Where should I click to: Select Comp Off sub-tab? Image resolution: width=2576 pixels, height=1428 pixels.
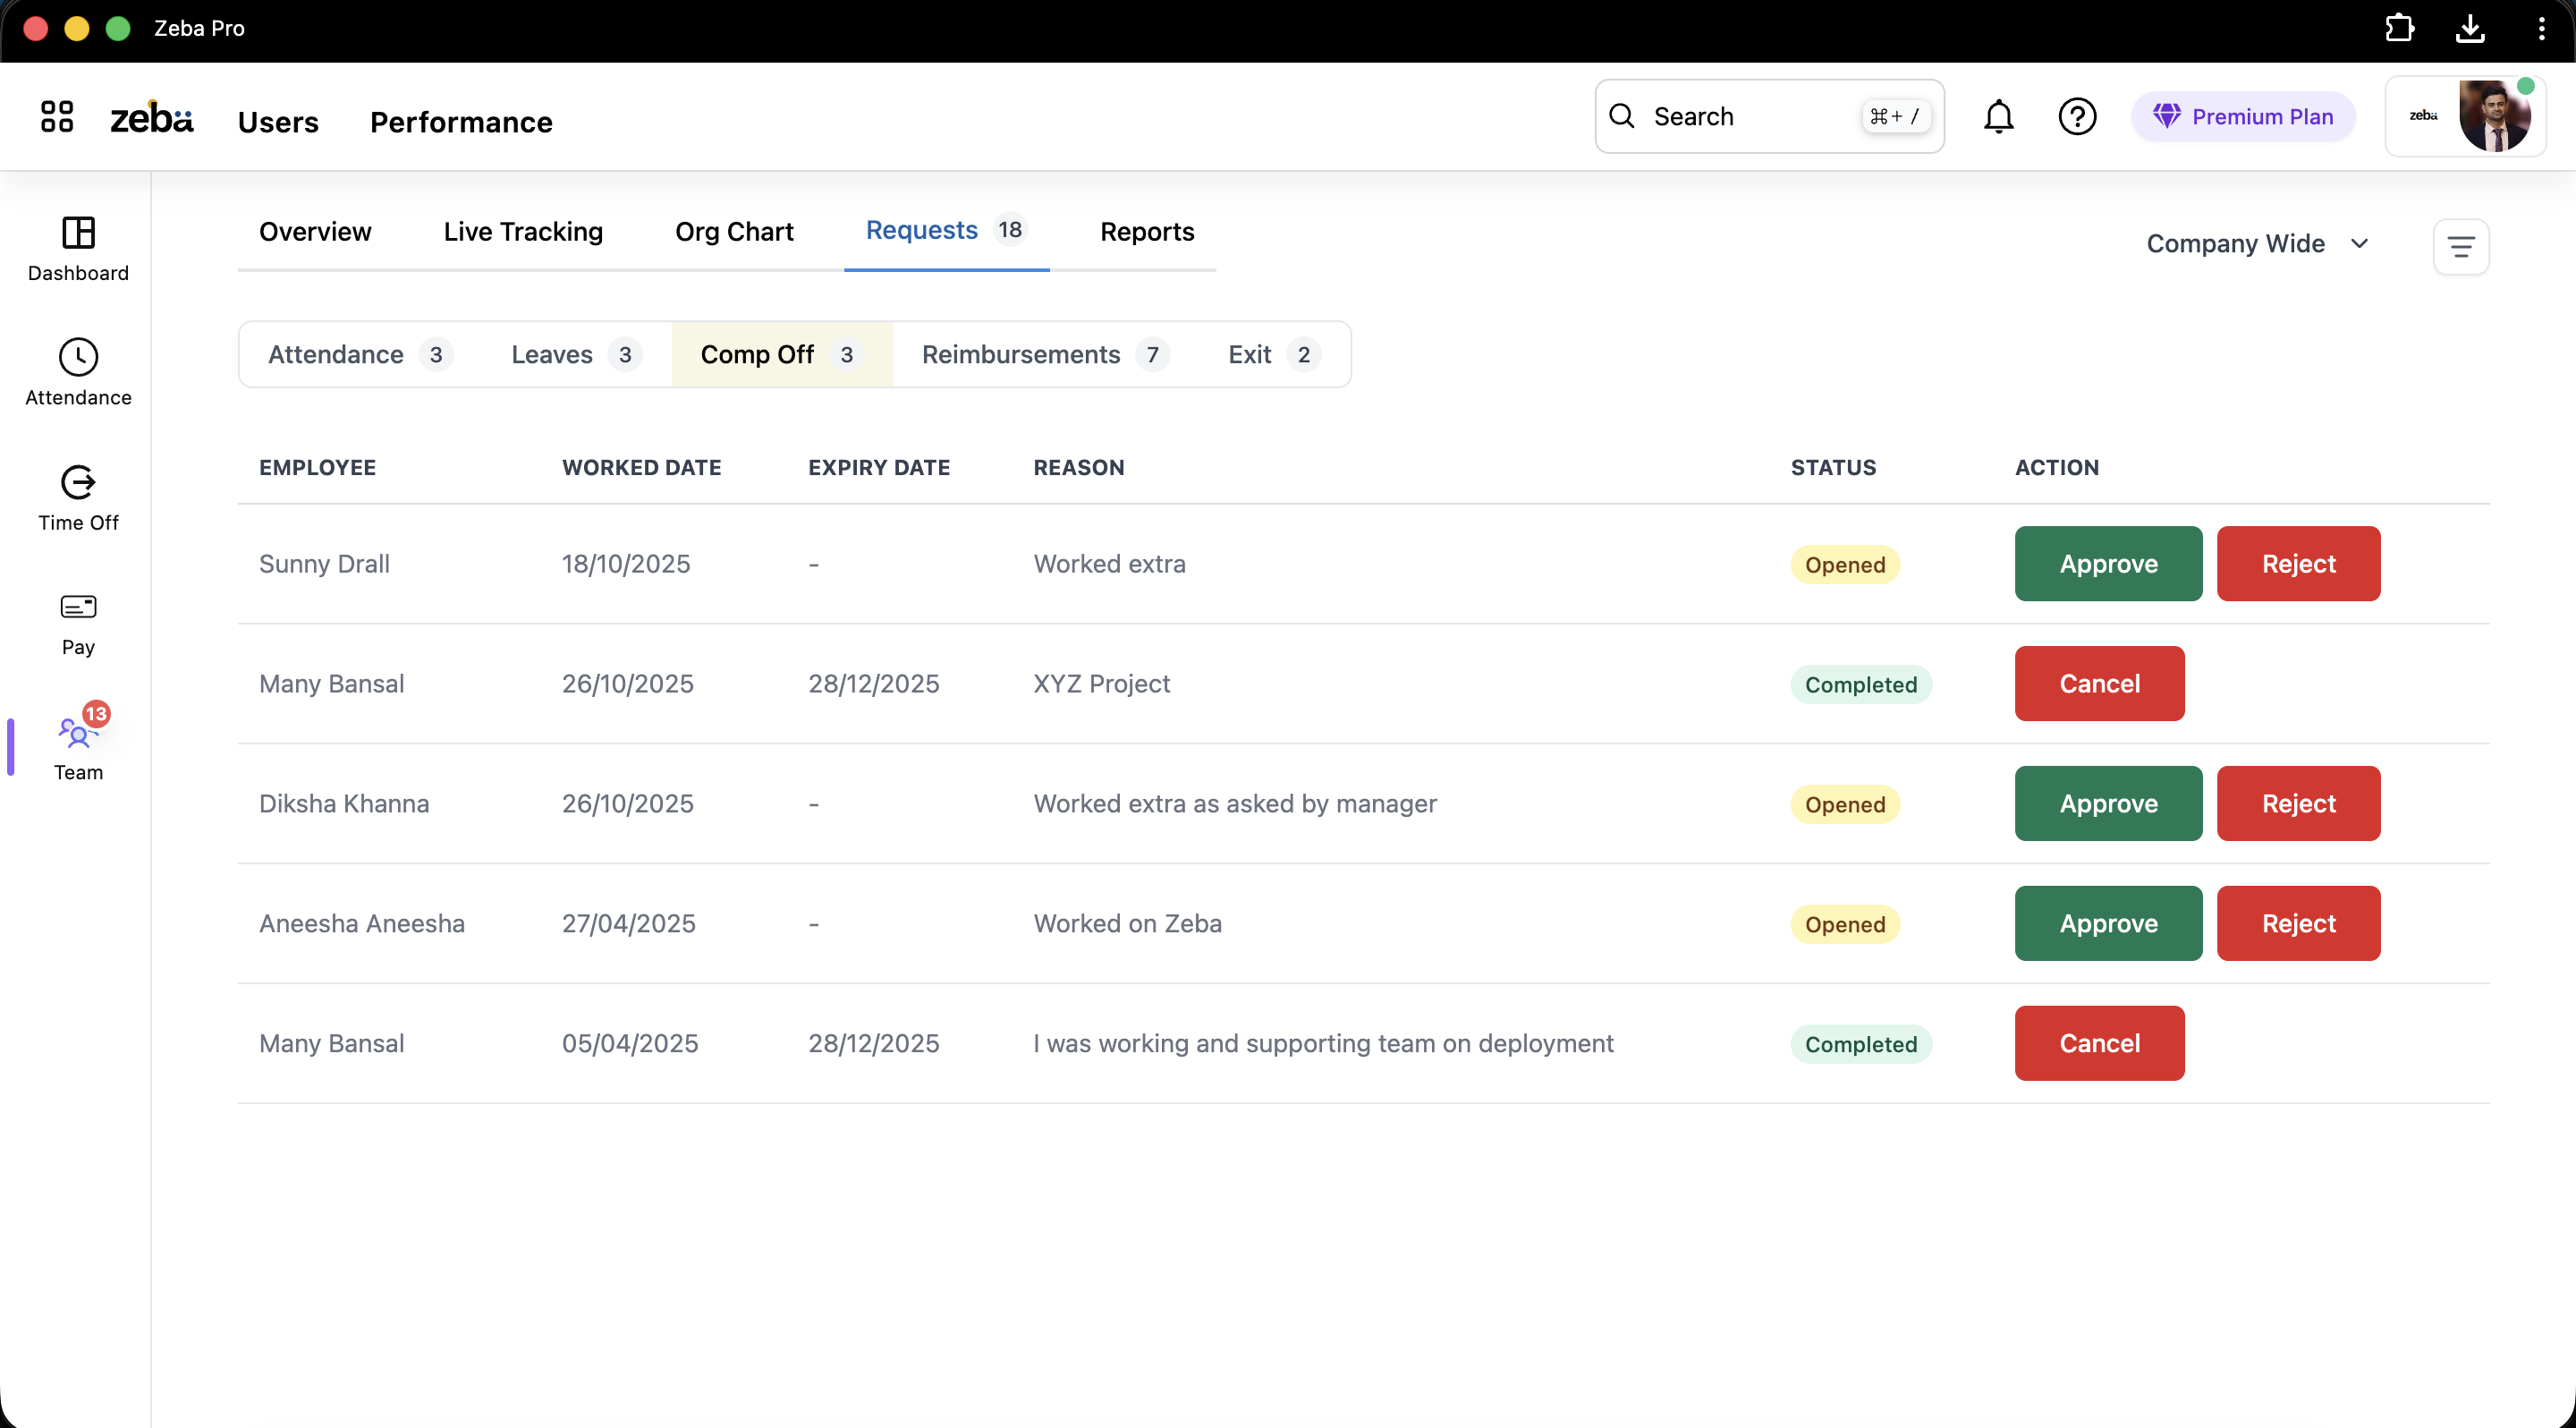782,355
